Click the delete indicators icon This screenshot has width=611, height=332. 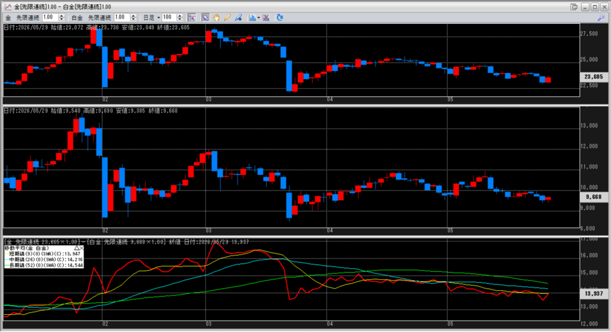pyautogui.click(x=266, y=17)
